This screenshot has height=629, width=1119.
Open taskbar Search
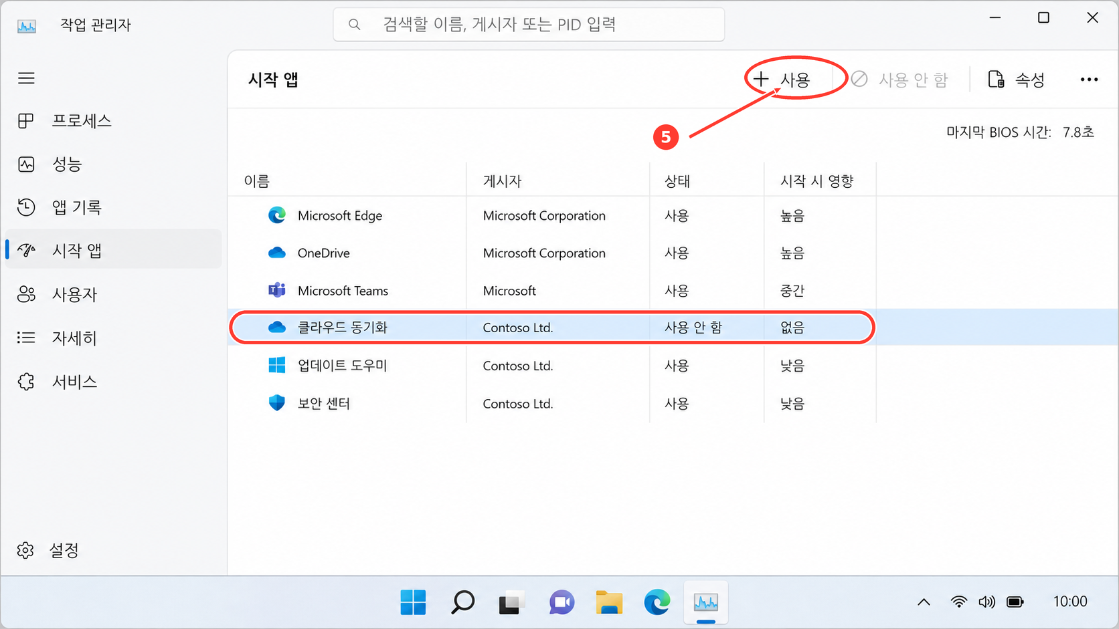(462, 602)
